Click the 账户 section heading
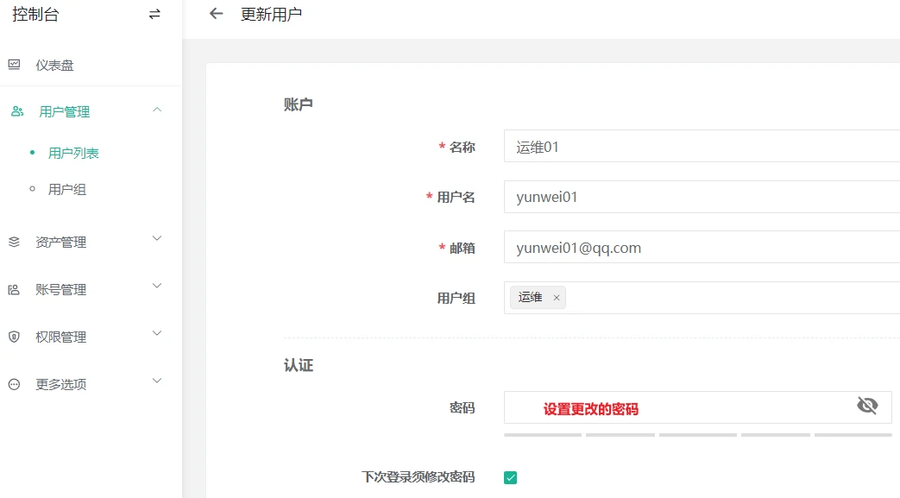The width and height of the screenshot is (900, 498). click(x=298, y=104)
